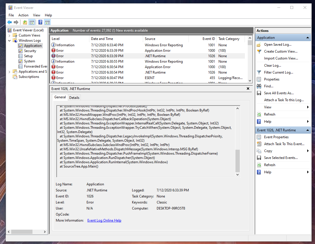Click stack trace scrollbar thumb
Screen dimensions: 315x244
tap(237, 161)
